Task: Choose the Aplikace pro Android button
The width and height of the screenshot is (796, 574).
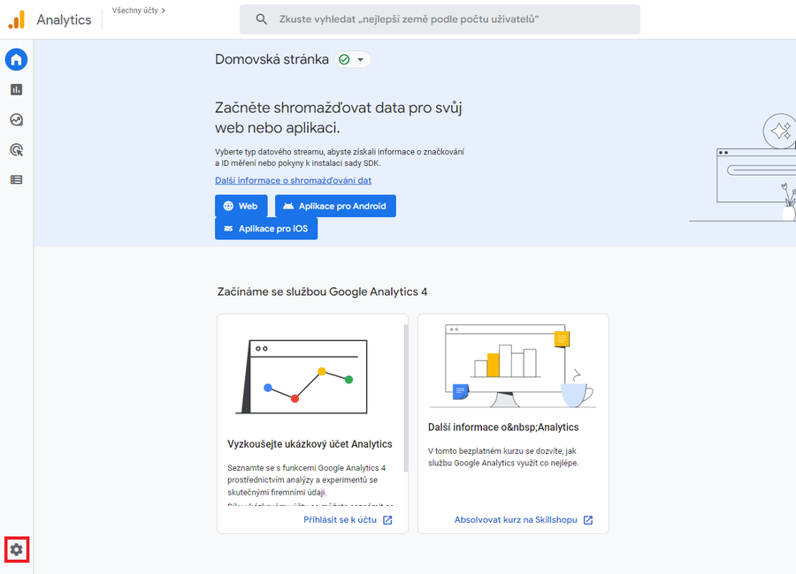Action: pos(335,206)
